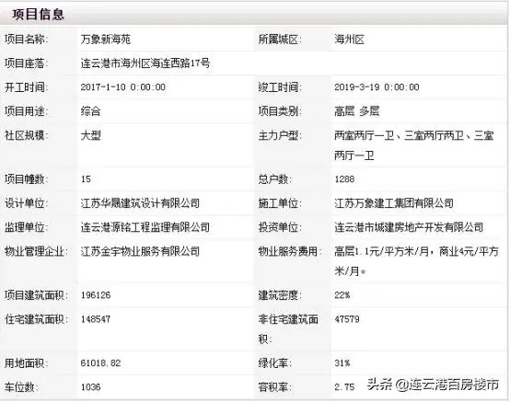
Task: Click the 物业管理企业 label
Action: click(36, 251)
